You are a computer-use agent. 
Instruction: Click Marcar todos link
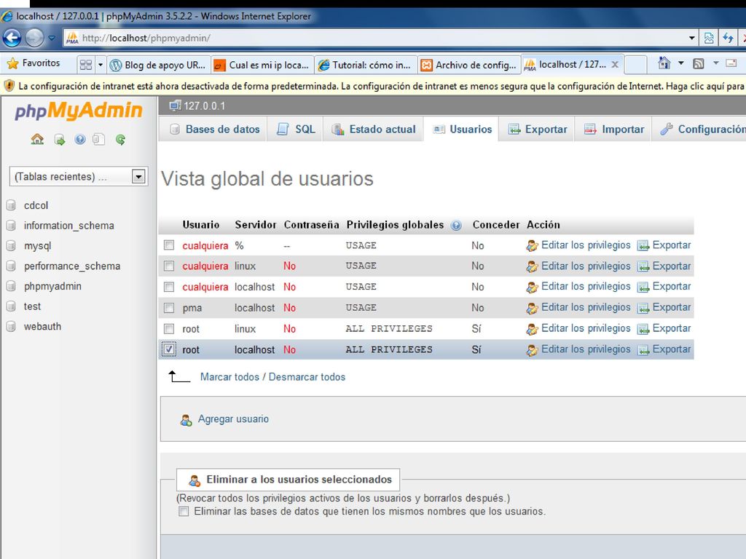(229, 377)
